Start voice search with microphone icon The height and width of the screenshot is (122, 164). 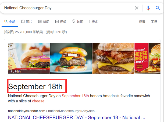[x=148, y=8]
